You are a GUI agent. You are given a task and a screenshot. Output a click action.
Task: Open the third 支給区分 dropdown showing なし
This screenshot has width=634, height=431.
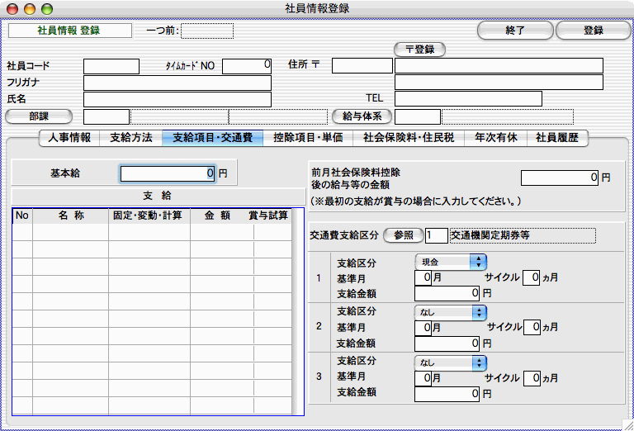451,362
